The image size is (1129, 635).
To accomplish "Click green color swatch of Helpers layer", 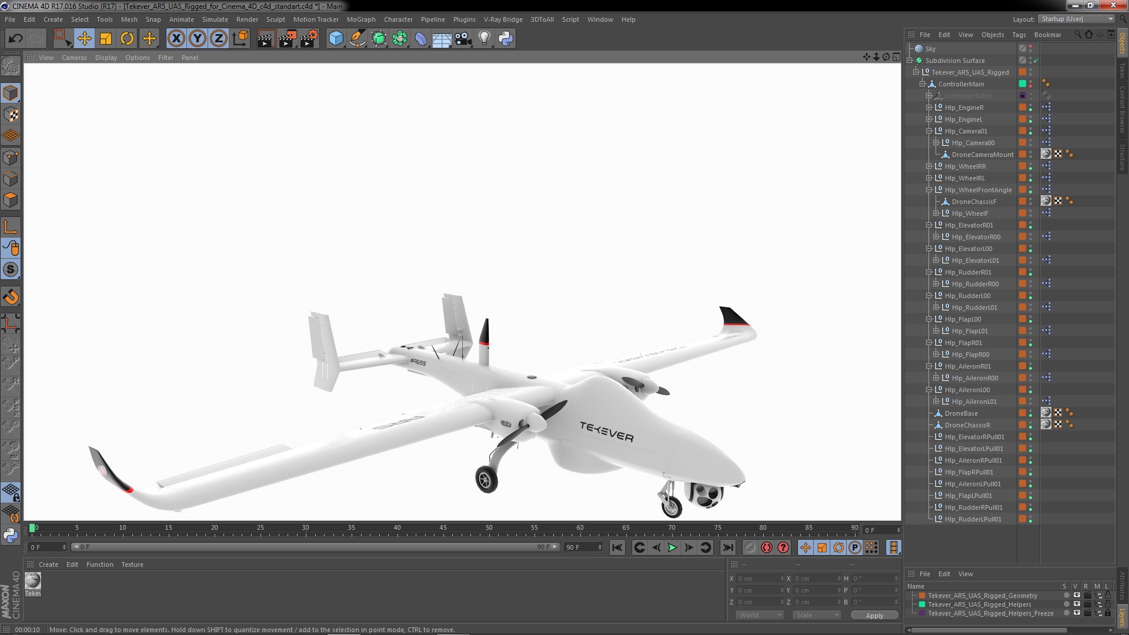I will coord(922,604).
